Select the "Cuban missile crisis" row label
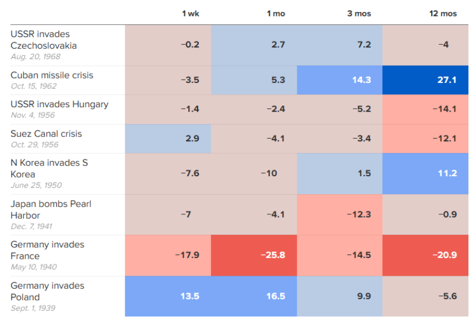This screenshot has width=470, height=323. pos(52,75)
